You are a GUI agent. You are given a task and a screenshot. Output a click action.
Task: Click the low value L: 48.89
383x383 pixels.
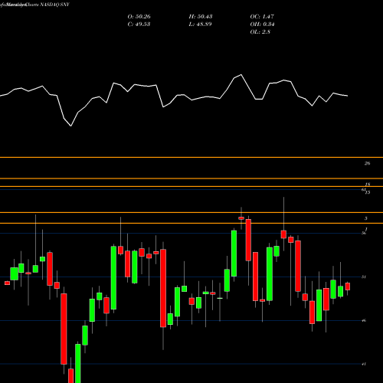200,25
